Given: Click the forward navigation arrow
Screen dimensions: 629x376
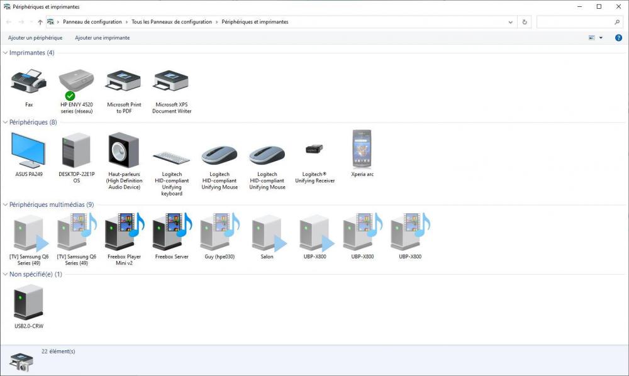Looking at the screenshot, I should tap(21, 22).
